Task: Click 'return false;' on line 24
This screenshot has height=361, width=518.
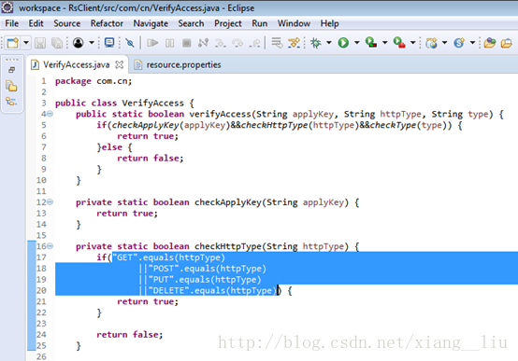Action: click(129, 334)
